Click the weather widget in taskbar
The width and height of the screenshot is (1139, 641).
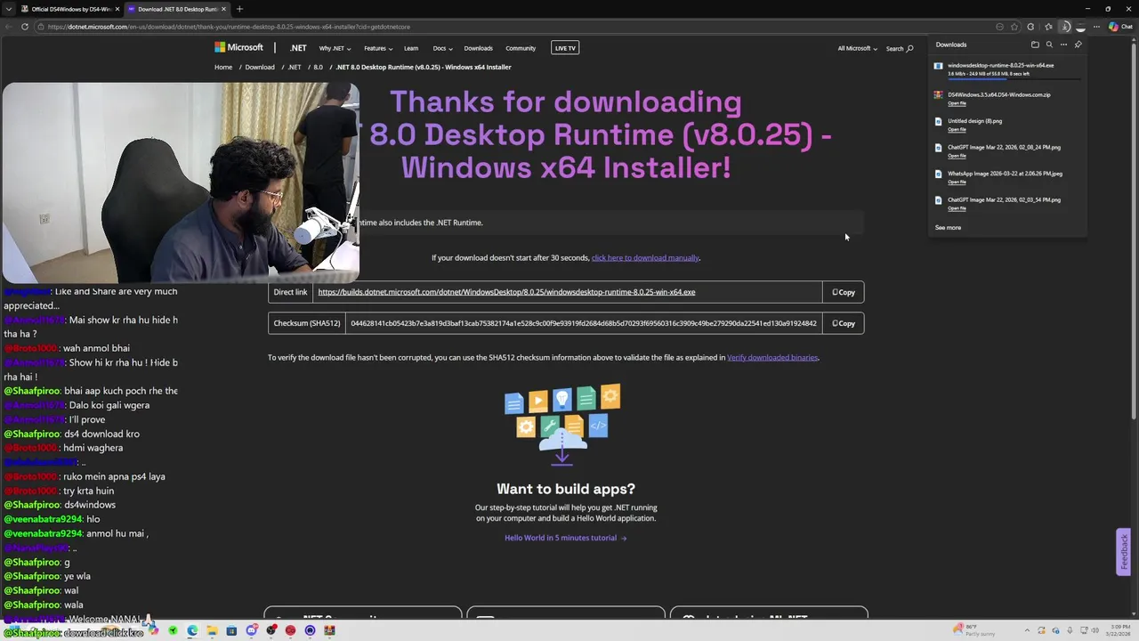tap(973, 630)
